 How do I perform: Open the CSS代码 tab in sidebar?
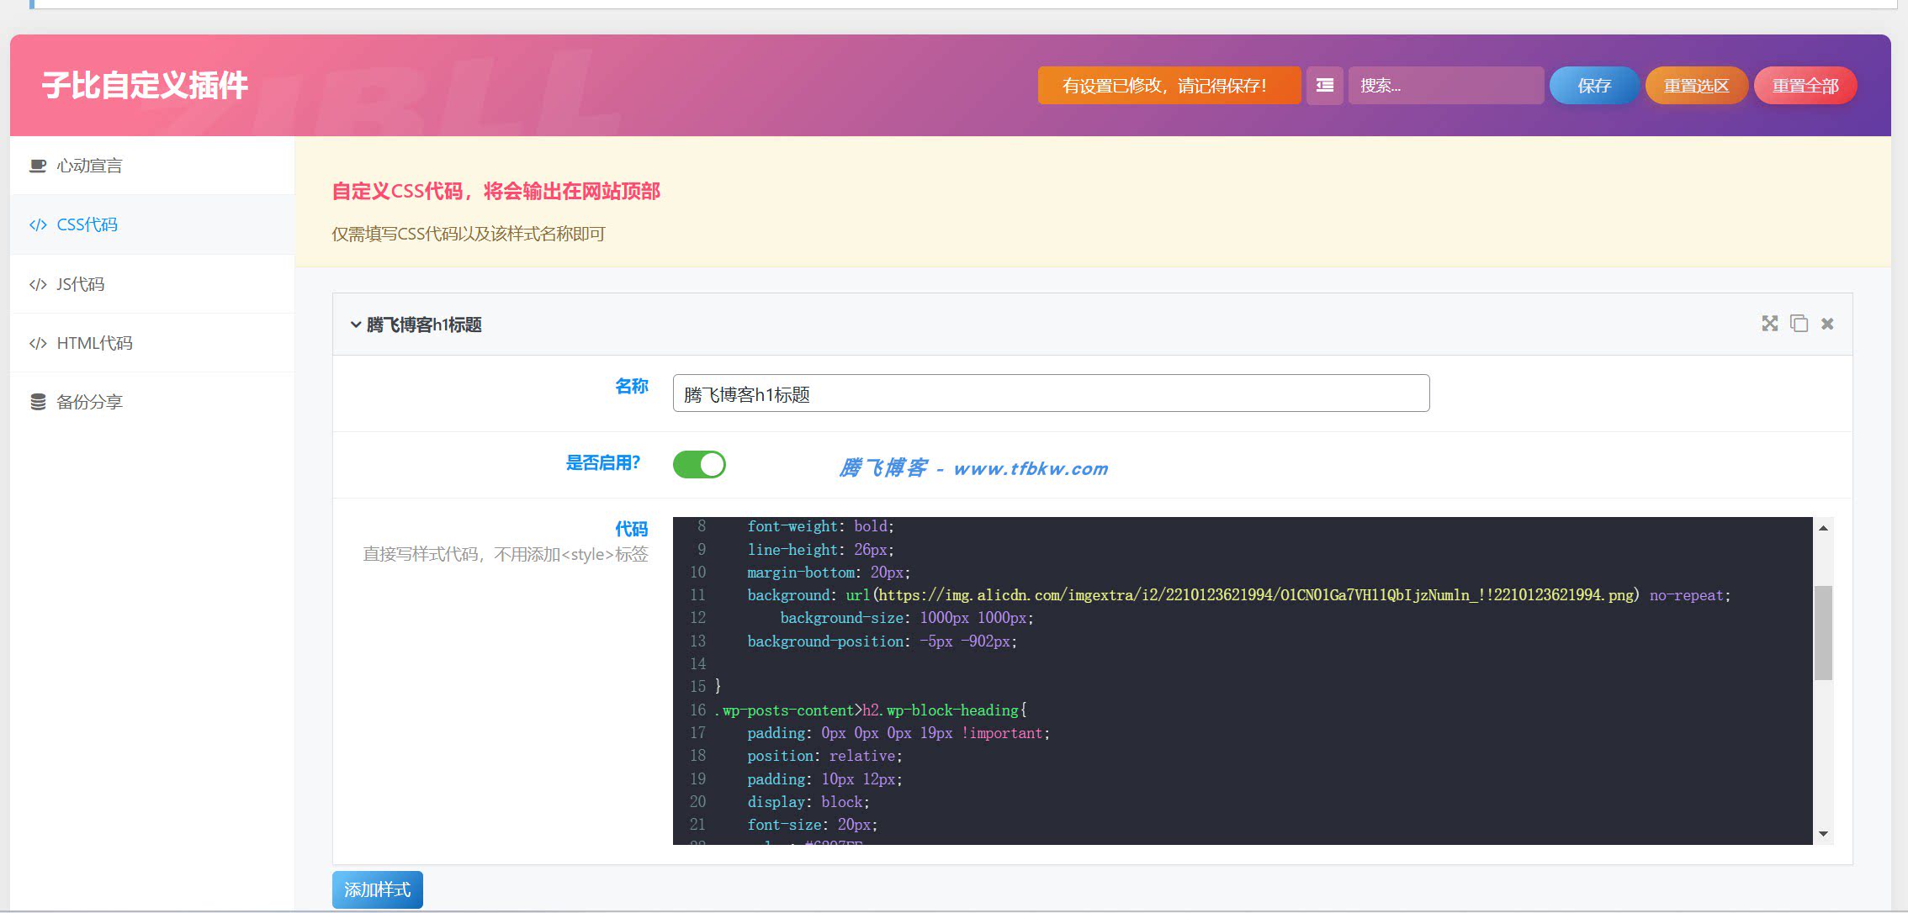pyautogui.click(x=152, y=224)
